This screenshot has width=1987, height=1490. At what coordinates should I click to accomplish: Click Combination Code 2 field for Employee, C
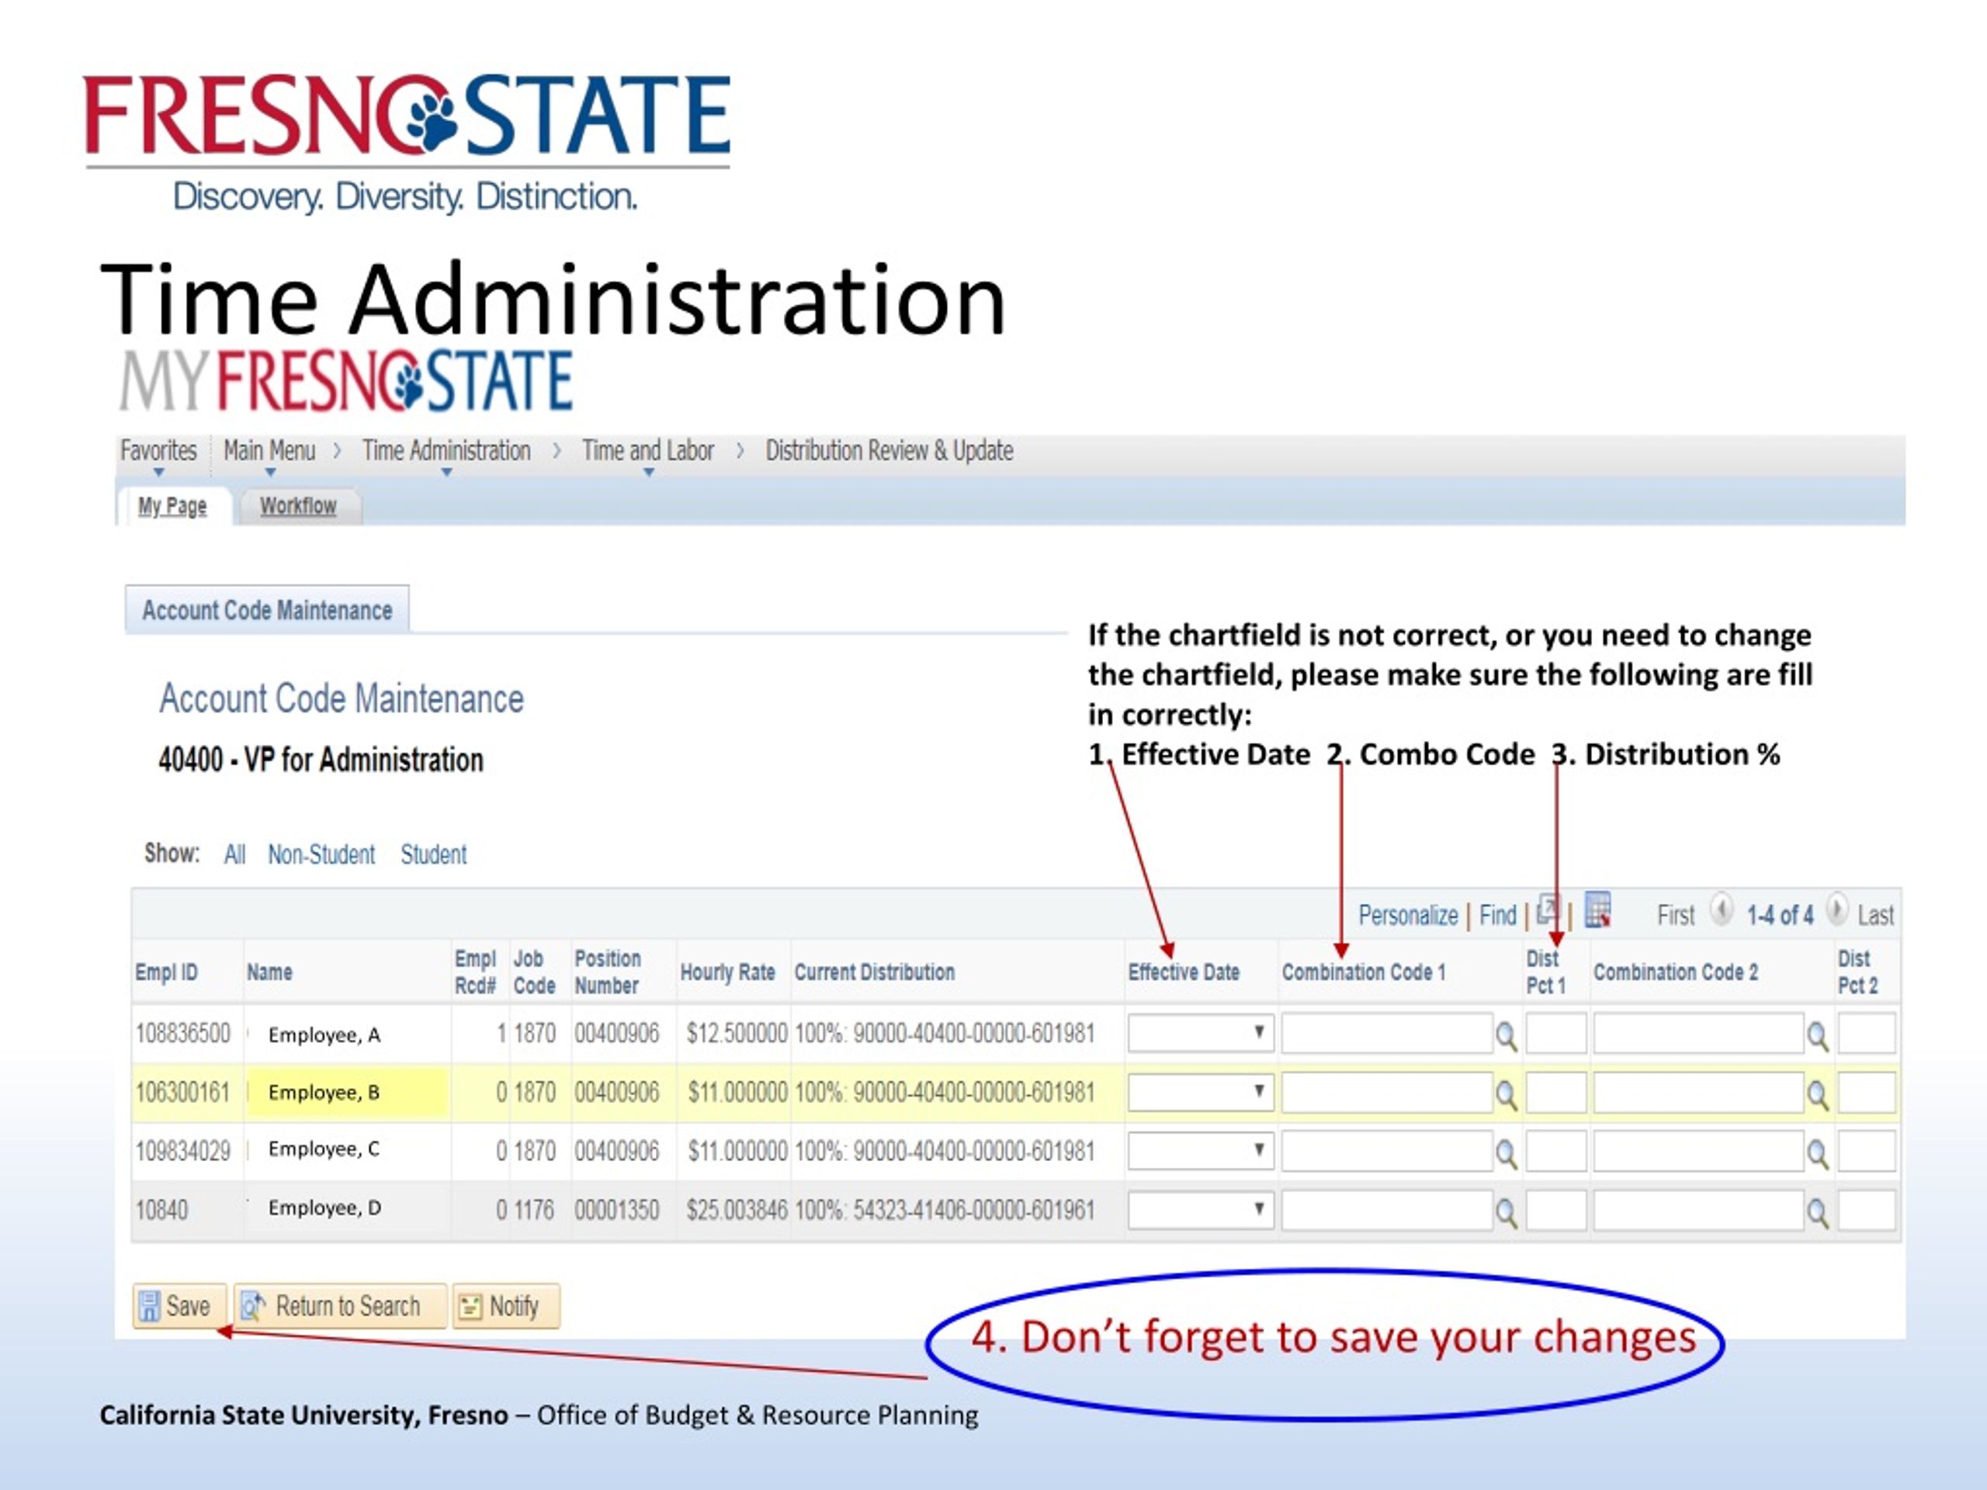click(1698, 1151)
